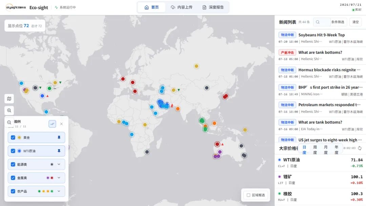Zoom out with the magnifier minus icon
This screenshot has height=206, width=366.
9,122
